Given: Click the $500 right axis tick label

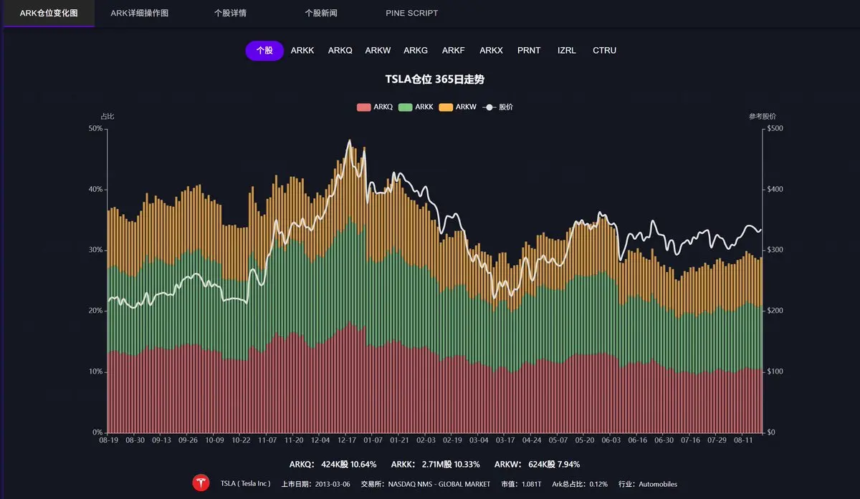Looking at the screenshot, I should tap(775, 128).
